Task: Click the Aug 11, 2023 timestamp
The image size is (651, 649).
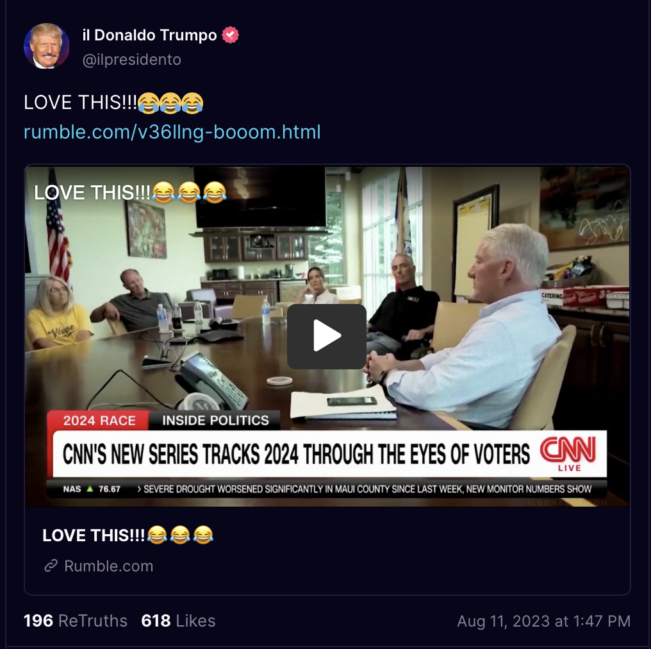Action: [544, 621]
